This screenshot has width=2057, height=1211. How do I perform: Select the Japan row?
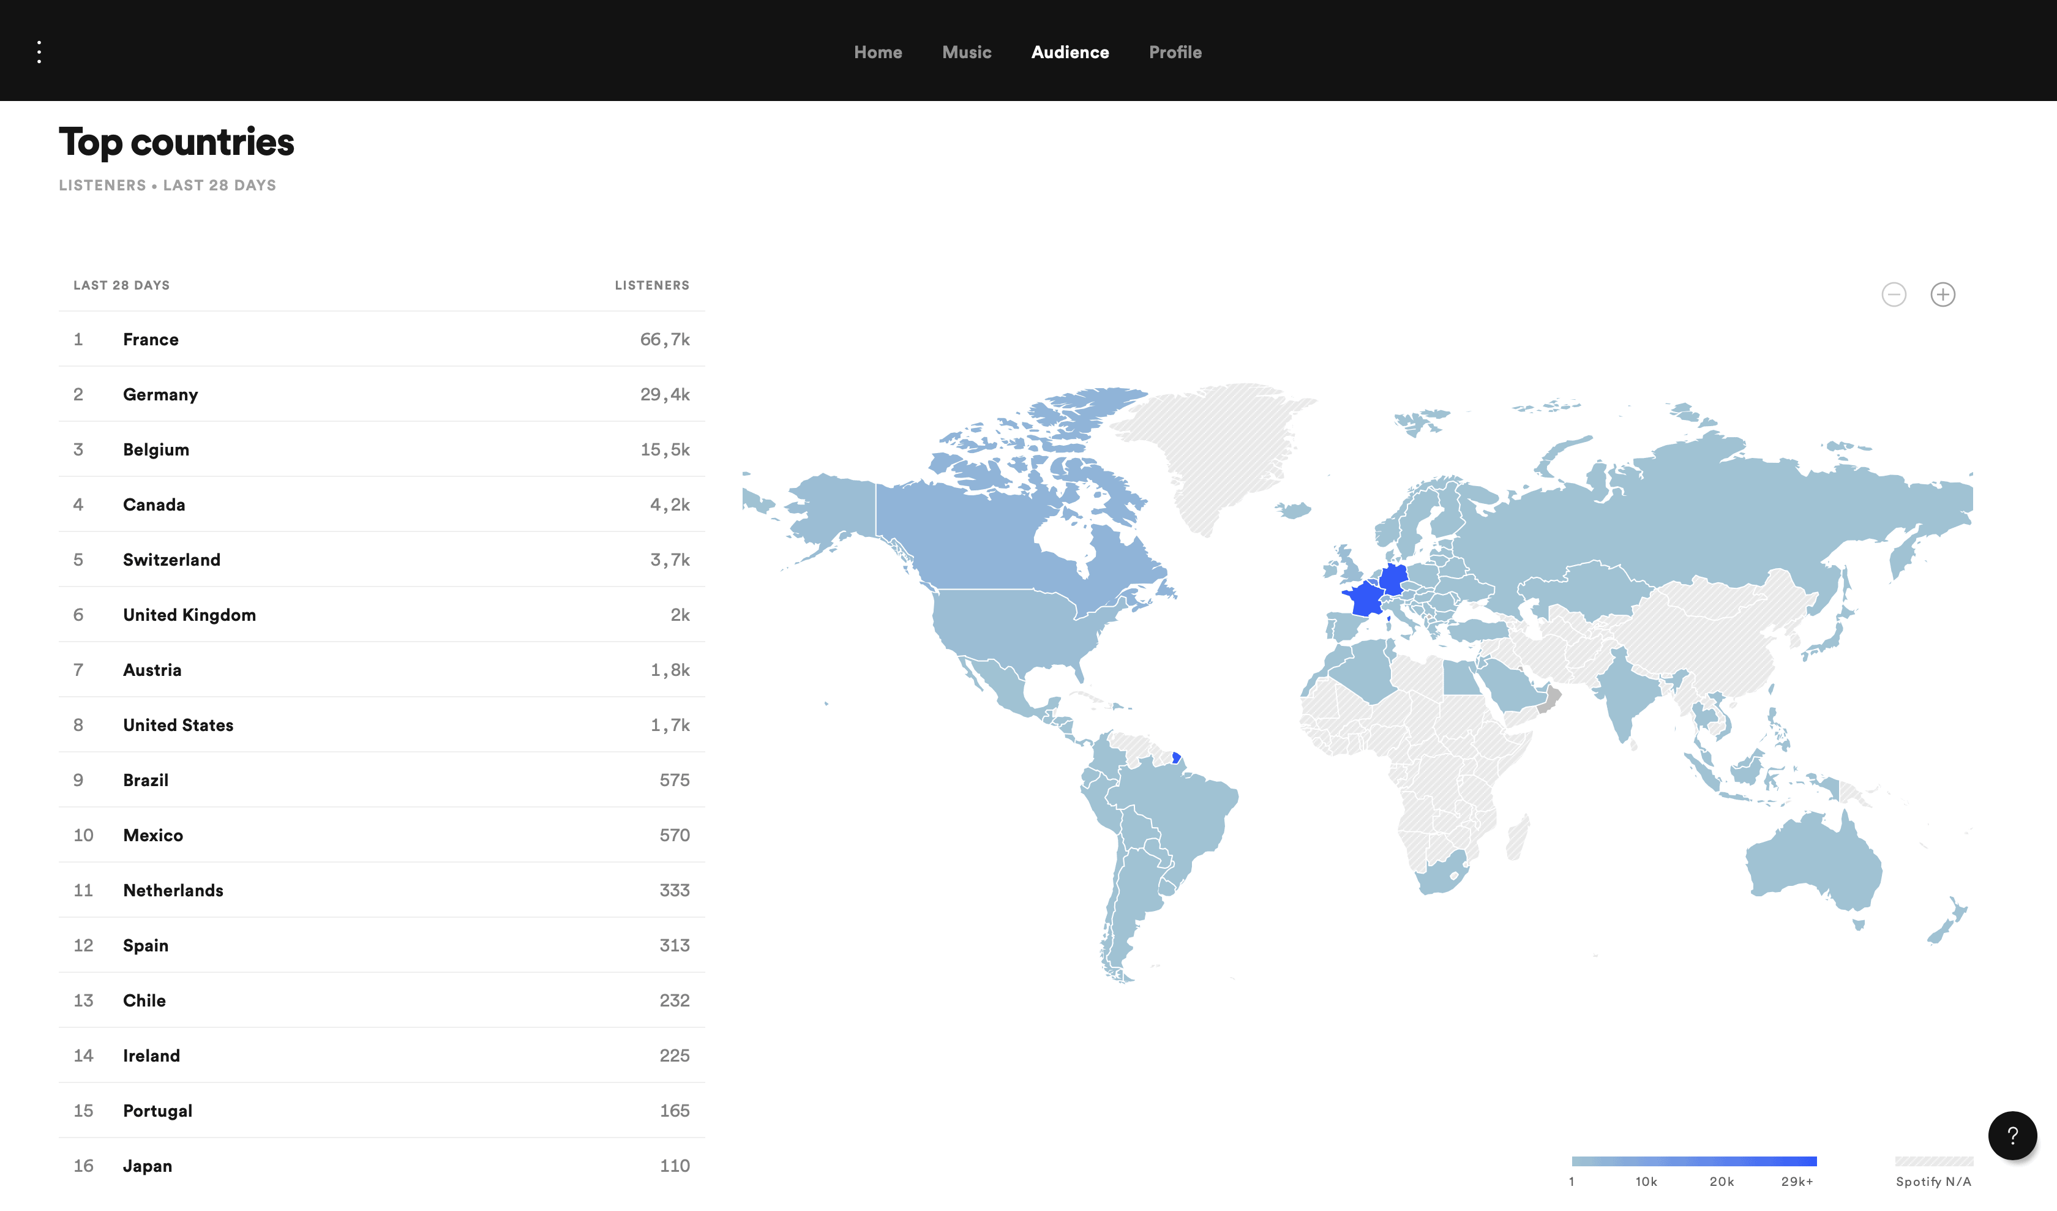tap(381, 1165)
